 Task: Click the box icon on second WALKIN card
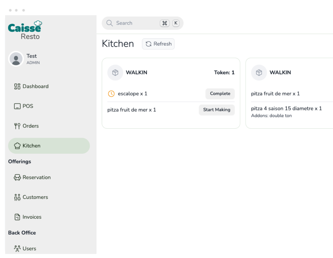click(259, 73)
